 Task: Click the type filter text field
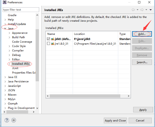[21, 10]
